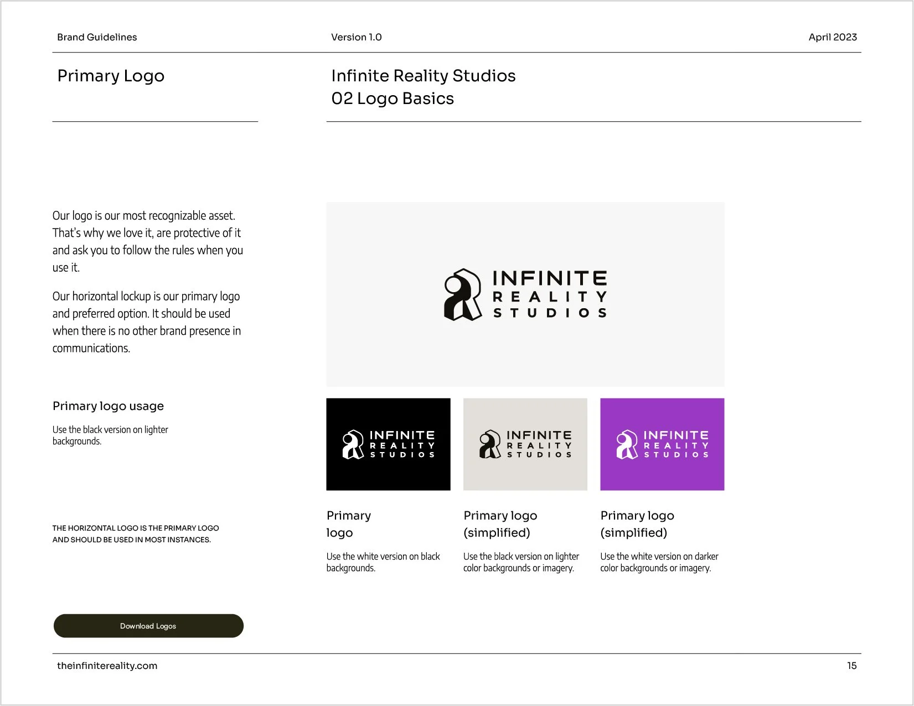Click the '02 Logo Basics' heading

click(393, 98)
